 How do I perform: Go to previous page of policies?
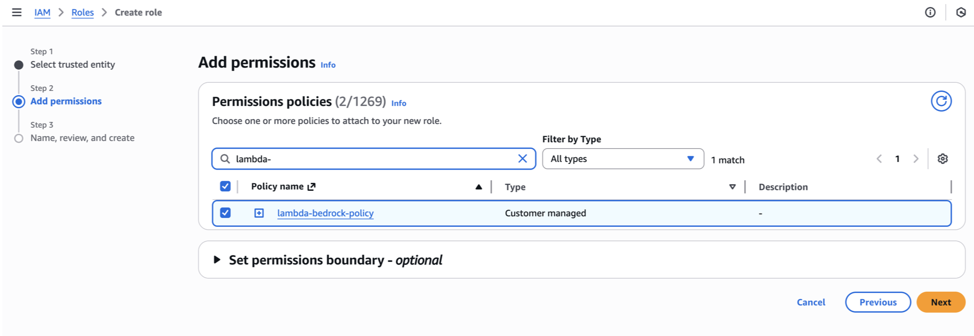coord(879,159)
